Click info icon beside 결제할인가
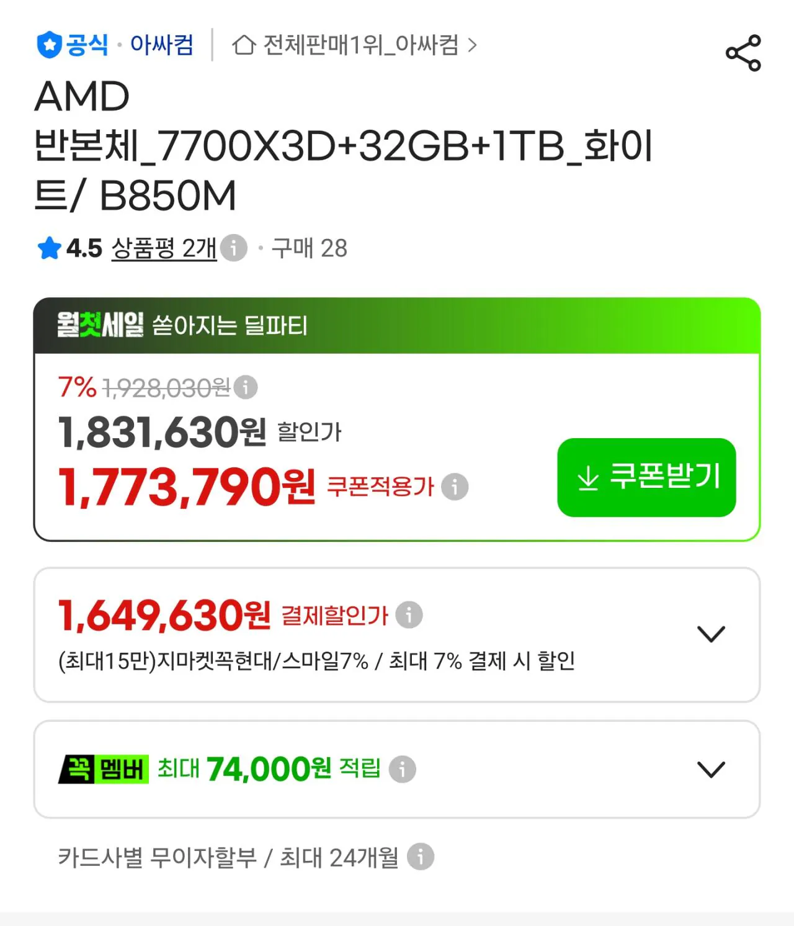 pos(409,615)
